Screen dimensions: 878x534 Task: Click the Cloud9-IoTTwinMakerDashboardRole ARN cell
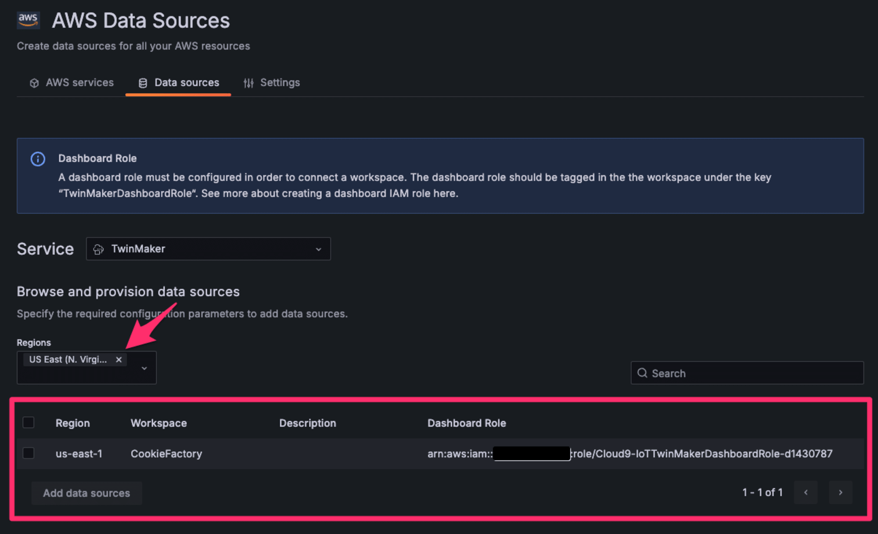click(630, 454)
